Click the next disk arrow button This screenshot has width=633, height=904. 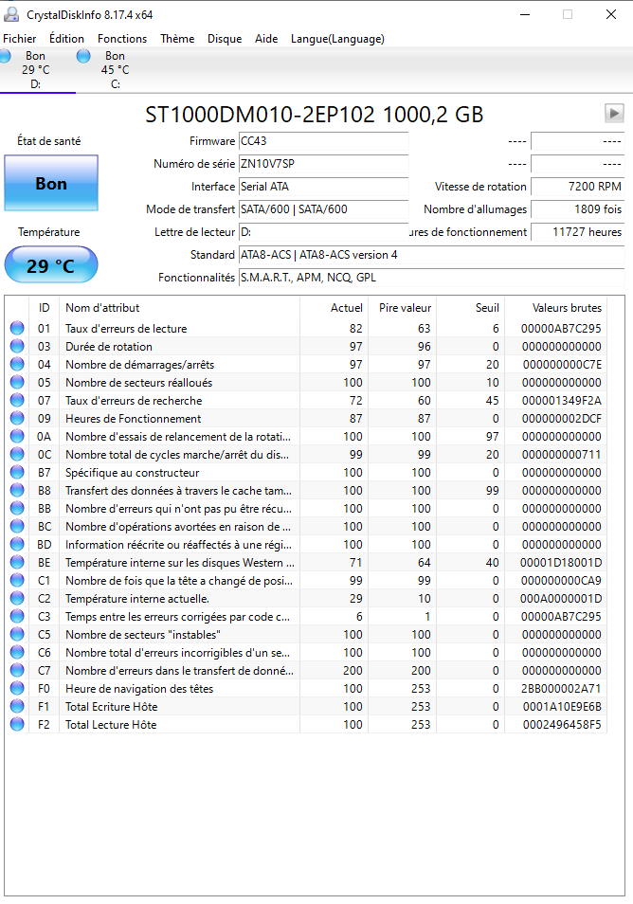click(614, 113)
